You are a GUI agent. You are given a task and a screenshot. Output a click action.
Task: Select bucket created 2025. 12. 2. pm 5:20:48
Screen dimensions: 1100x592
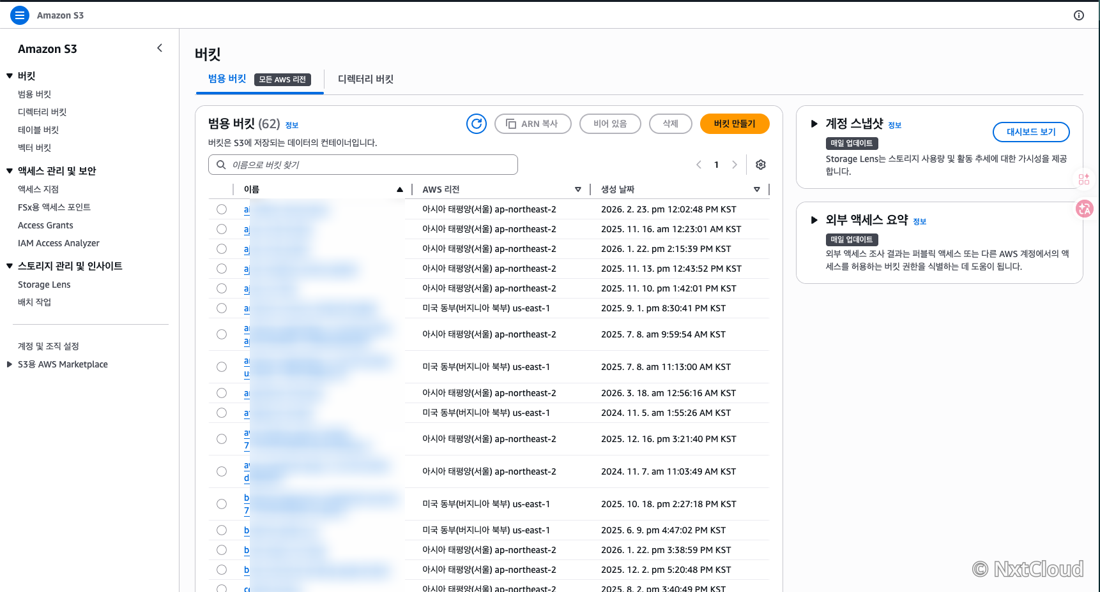point(222,570)
